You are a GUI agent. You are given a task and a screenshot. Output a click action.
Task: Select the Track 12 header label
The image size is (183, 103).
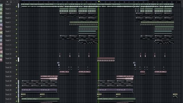8,54
